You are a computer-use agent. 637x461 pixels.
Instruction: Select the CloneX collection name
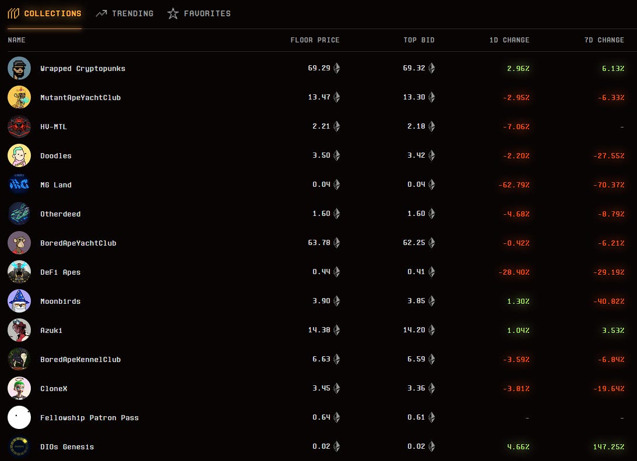click(x=54, y=388)
